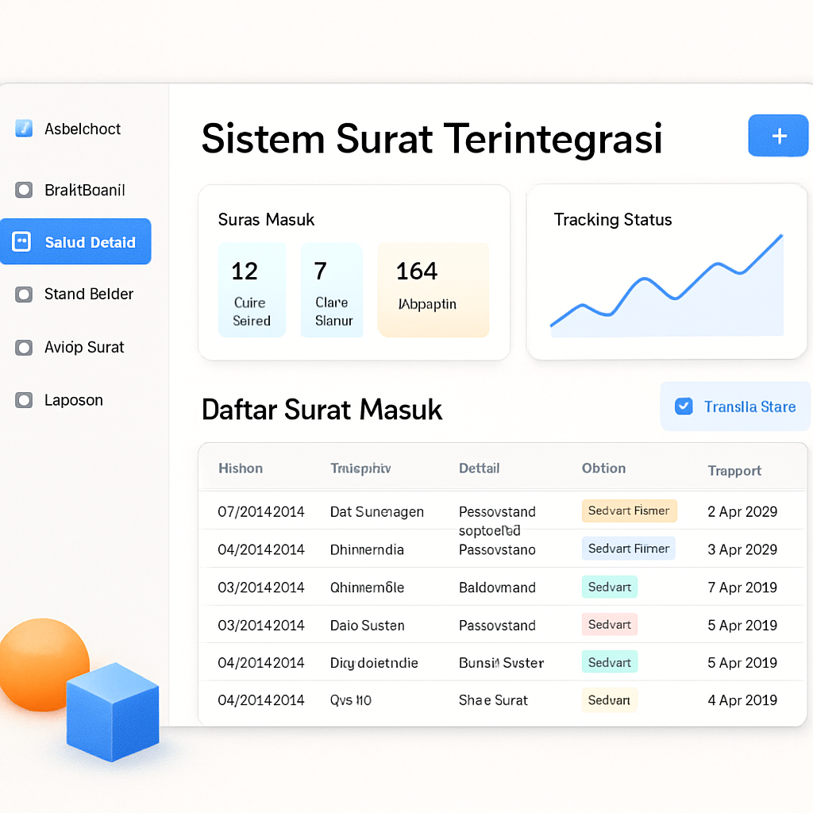Select sender Dat Sunenagen

point(377,512)
